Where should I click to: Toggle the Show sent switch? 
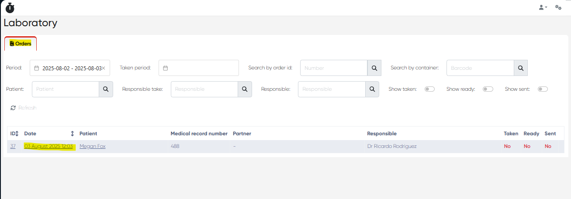coord(543,89)
